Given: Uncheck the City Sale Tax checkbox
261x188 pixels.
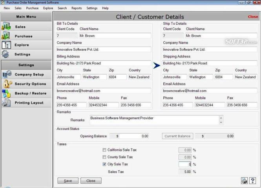Looking at the screenshot, I should (x=104, y=164).
